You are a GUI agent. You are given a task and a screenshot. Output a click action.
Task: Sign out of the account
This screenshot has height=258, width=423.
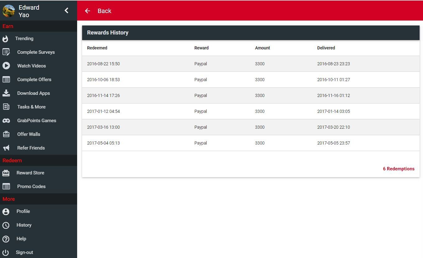click(x=25, y=252)
